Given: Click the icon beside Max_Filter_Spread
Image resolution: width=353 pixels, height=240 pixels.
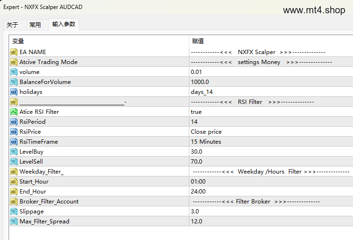Looking at the screenshot, I should coord(14,222).
